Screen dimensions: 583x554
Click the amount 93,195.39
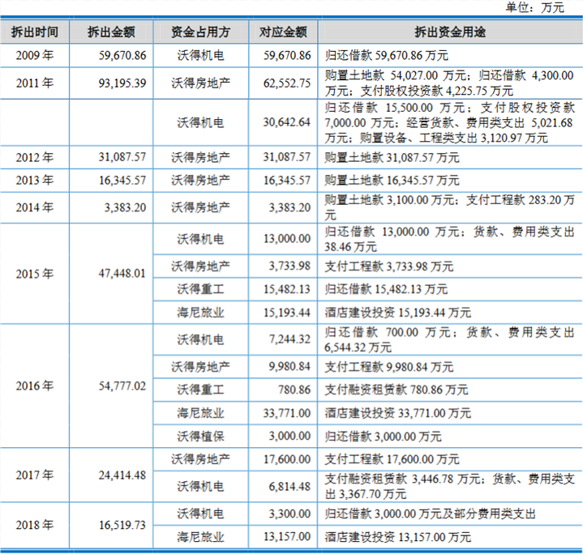pos(122,83)
